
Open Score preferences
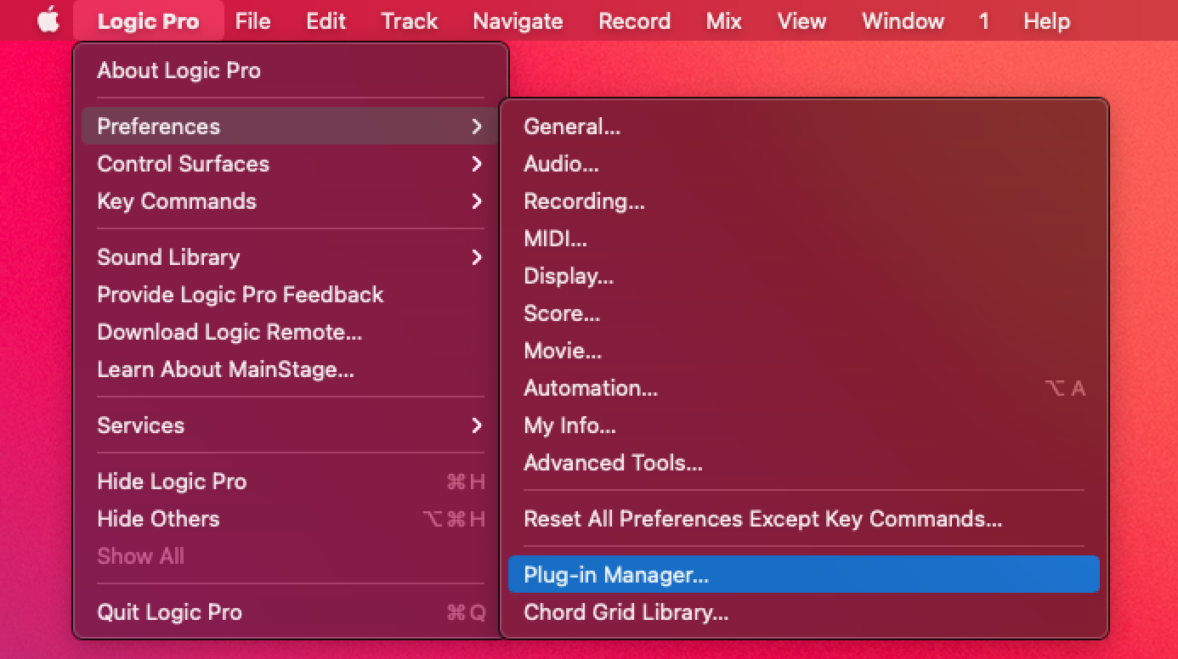tap(804, 313)
